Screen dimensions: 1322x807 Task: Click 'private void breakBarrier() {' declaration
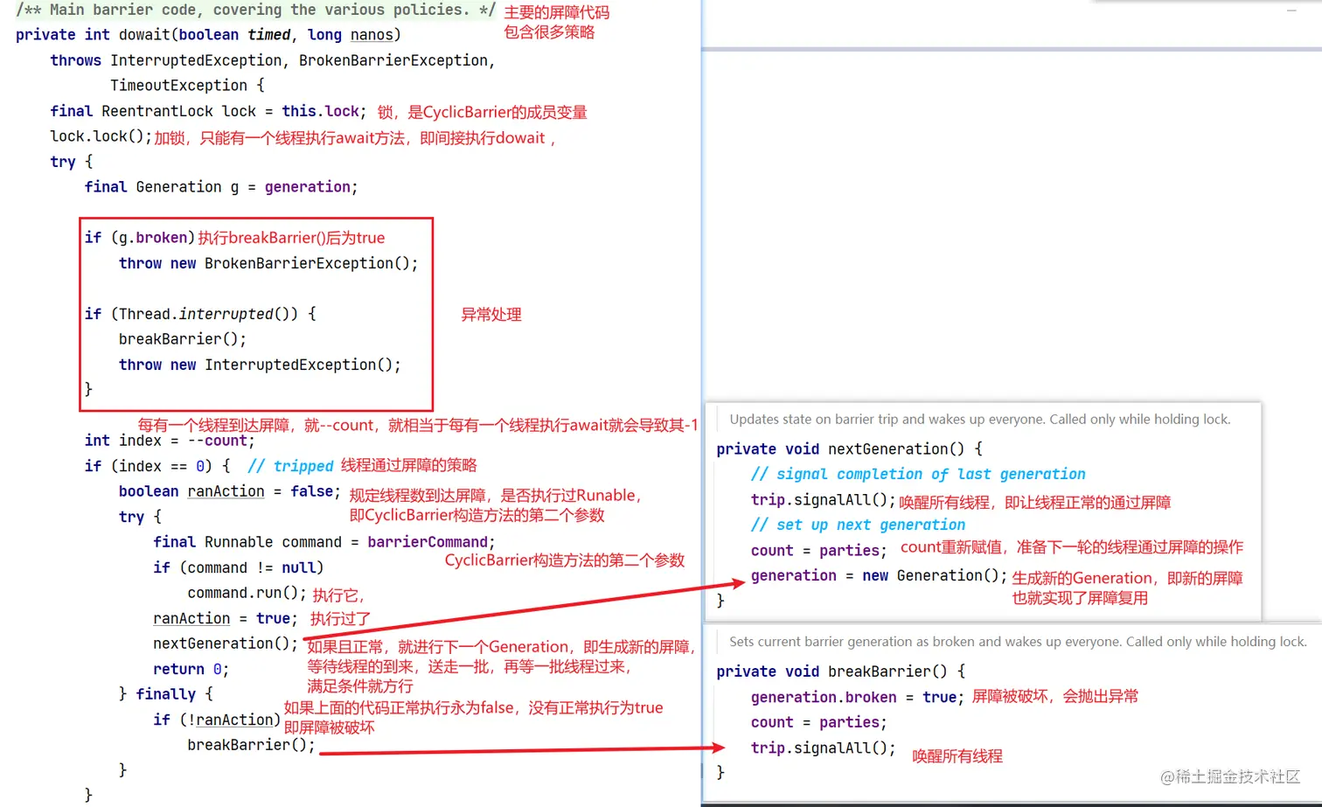[841, 671]
